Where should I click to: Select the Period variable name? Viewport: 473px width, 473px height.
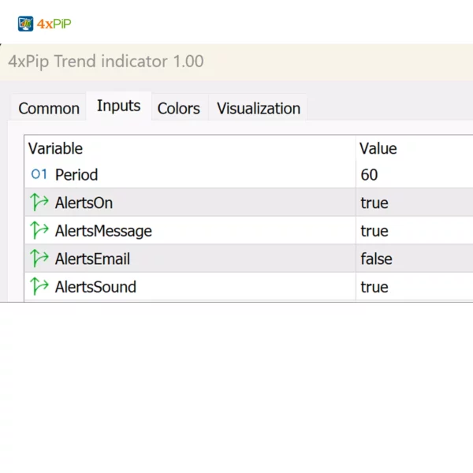pos(76,174)
